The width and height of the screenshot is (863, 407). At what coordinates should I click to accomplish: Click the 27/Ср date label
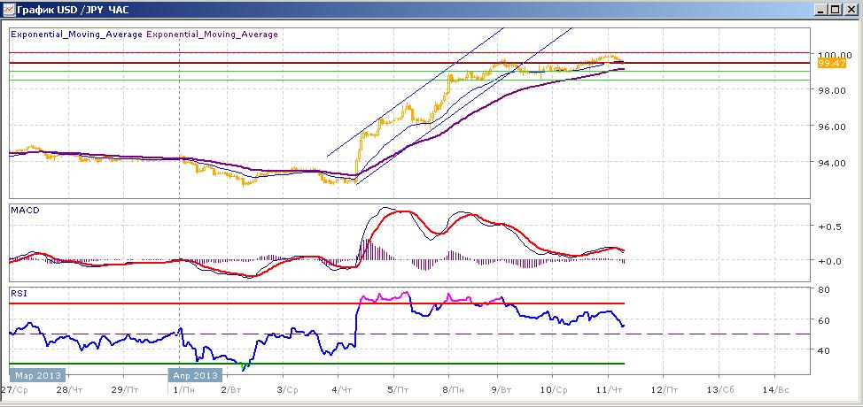coord(14,389)
